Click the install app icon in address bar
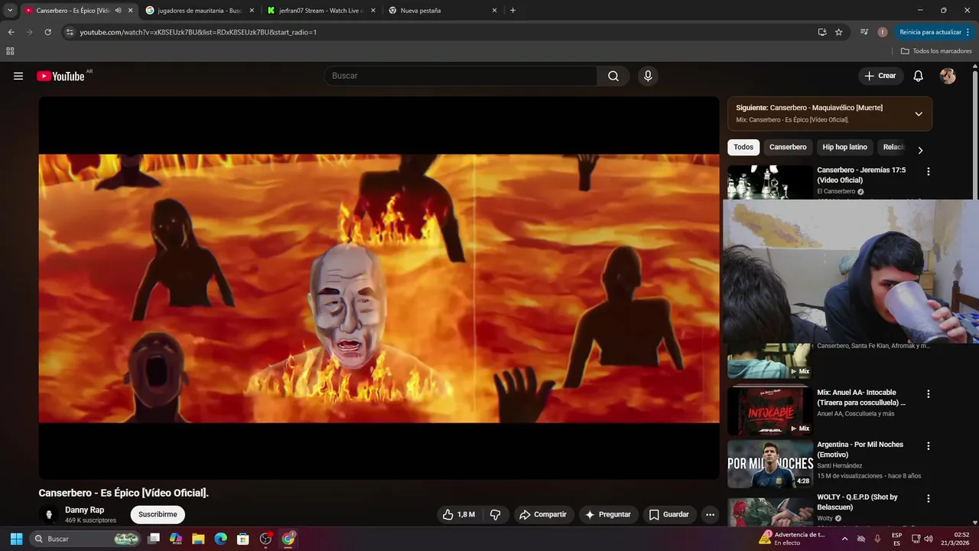The width and height of the screenshot is (979, 551). pos(822,32)
